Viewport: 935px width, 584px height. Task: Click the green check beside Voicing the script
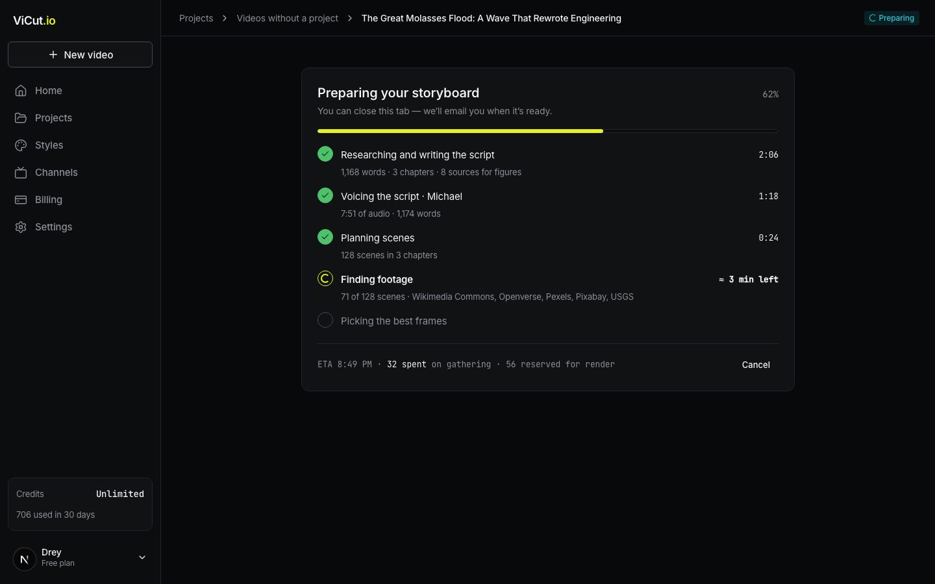coord(325,195)
